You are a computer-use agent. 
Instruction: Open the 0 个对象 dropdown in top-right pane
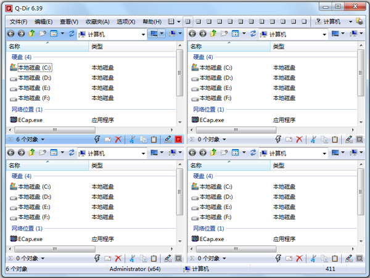coord(224,139)
